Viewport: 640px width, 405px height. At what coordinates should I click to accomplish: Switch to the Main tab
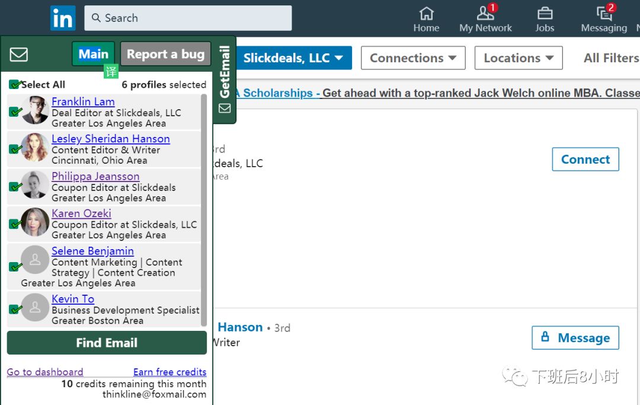[94, 54]
